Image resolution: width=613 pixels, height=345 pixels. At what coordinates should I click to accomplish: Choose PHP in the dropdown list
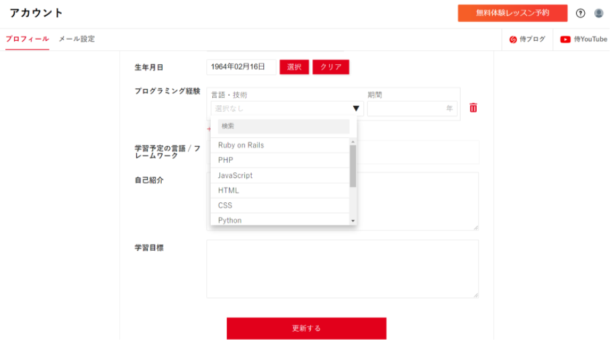[x=226, y=160]
